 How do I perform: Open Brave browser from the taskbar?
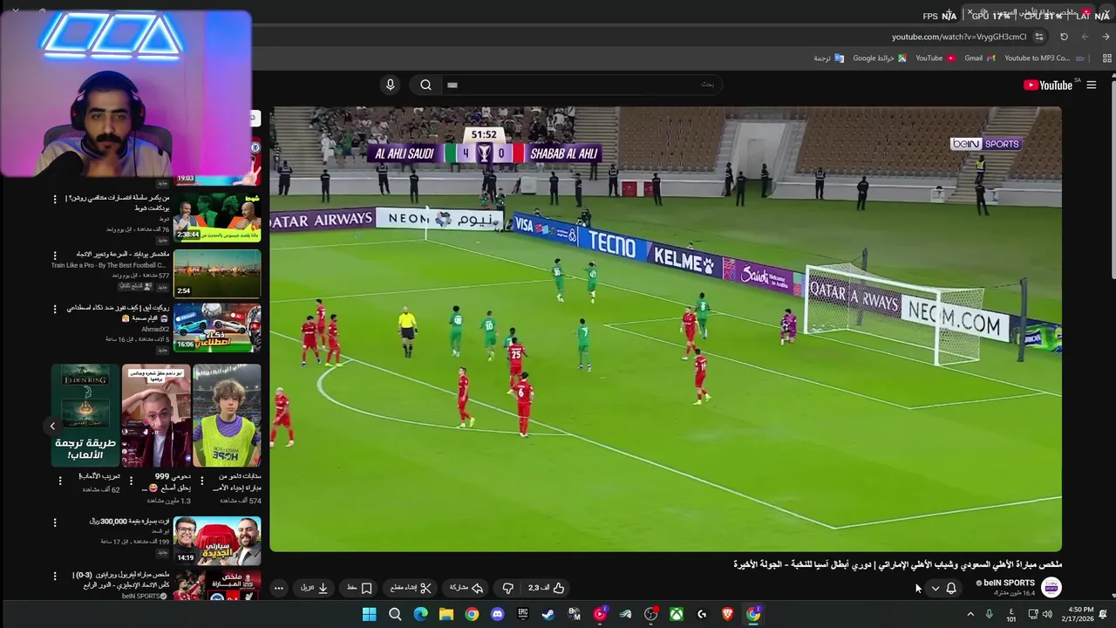pos(727,614)
